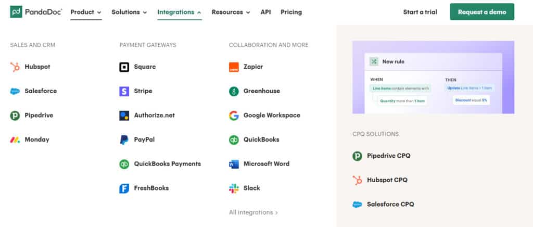Select the Stripe icon
The width and height of the screenshot is (533, 227).
124,91
